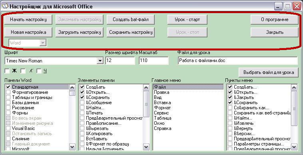
Task: Uncheck &Открыть... in Элементы панели
Action: pyautogui.click(x=82, y=92)
